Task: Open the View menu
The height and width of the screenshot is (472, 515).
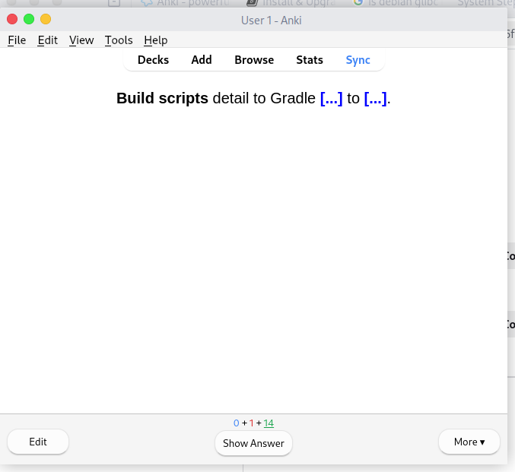Action: [81, 40]
